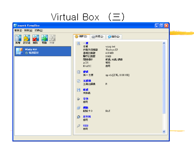The width and height of the screenshot is (194, 146).
Task: Open the blue USB link
Action: click(x=85, y=126)
